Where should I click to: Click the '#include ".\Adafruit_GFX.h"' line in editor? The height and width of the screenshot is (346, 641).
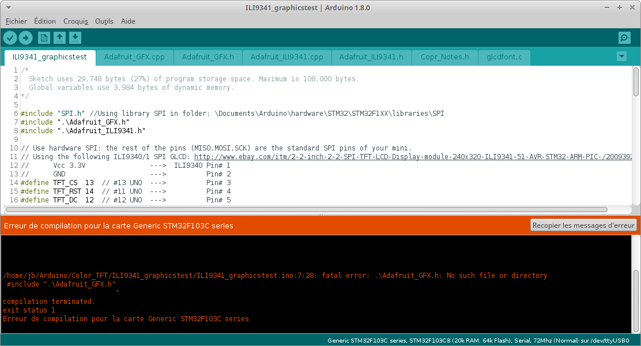(75, 122)
